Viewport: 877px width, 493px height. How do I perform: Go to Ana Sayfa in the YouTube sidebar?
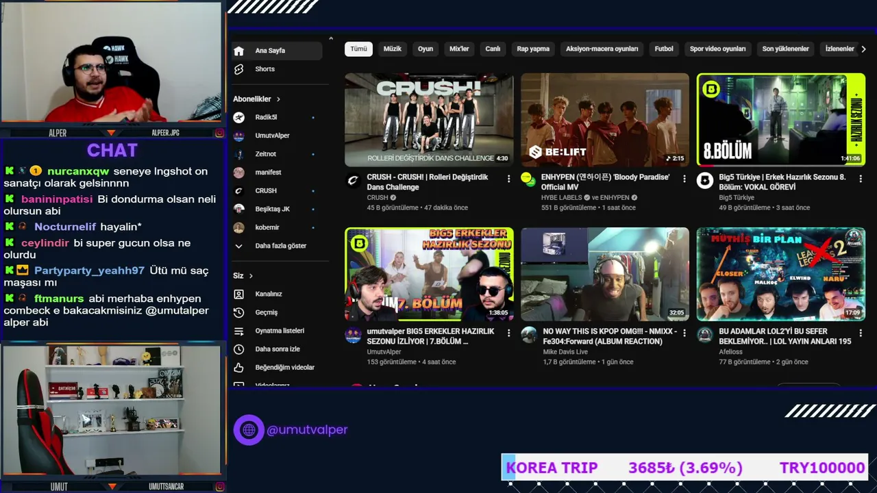pos(277,51)
